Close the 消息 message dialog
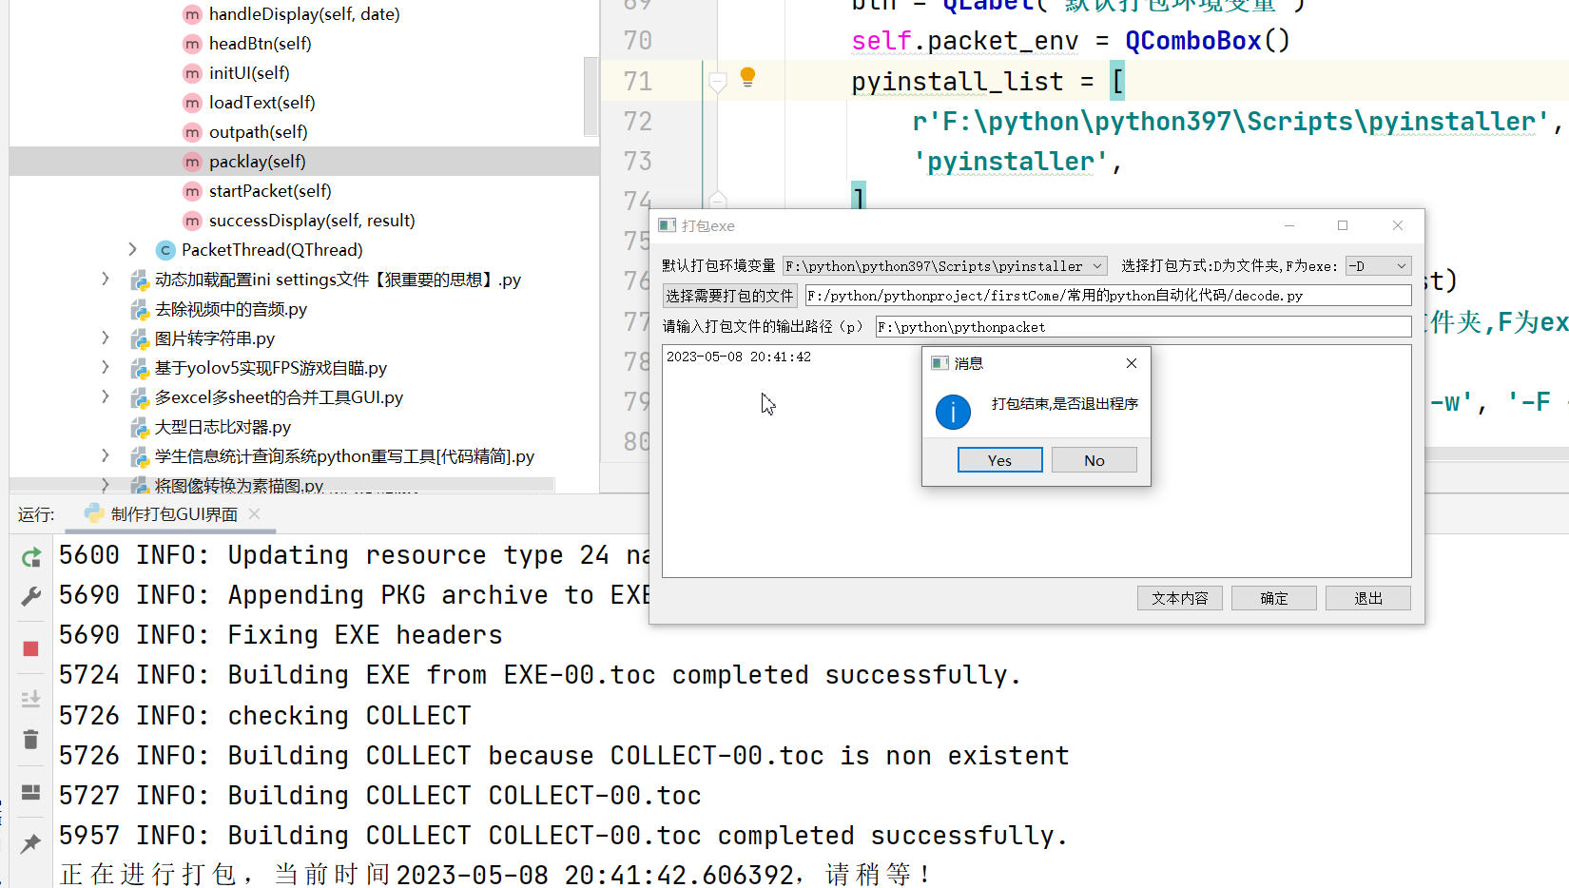 click(x=1132, y=363)
